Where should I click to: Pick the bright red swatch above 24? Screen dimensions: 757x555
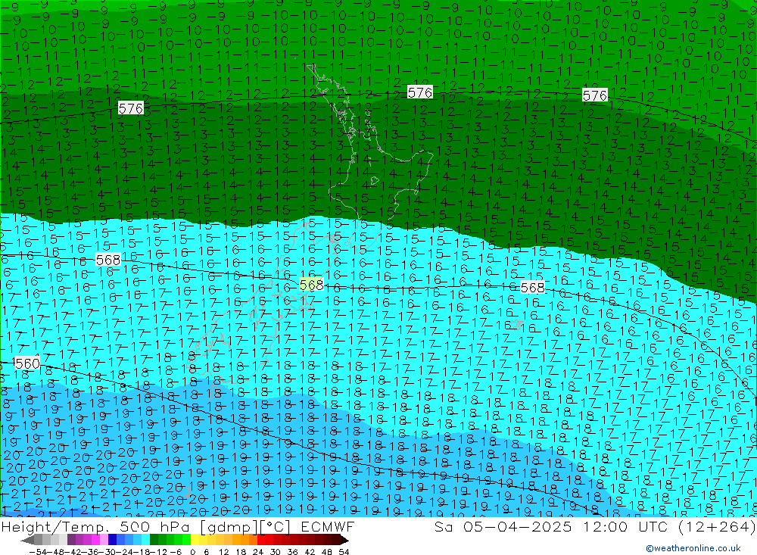(x=262, y=539)
